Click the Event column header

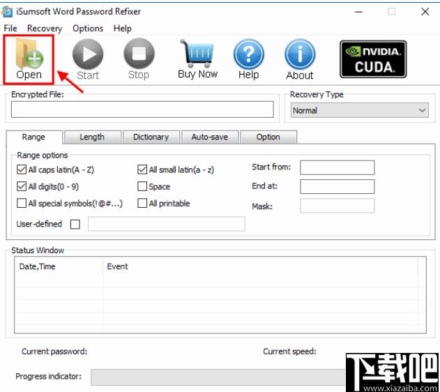click(x=260, y=266)
